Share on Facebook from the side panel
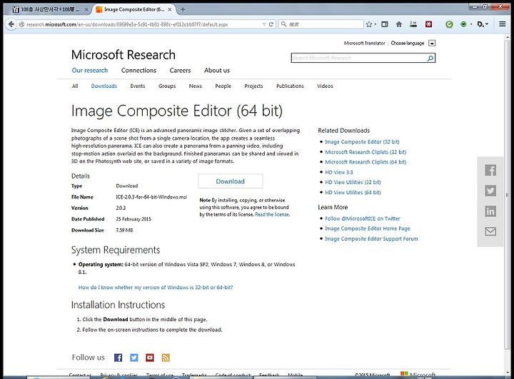The width and height of the screenshot is (514, 379). click(490, 170)
